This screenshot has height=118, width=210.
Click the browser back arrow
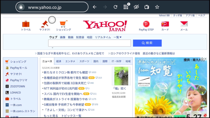point(95,7)
